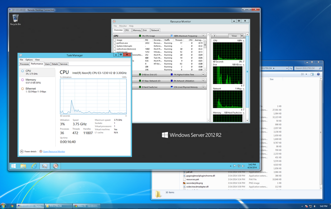Screen dimensions: 331x209
Task: Select the resources.pak file name
Action: coord(193,179)
